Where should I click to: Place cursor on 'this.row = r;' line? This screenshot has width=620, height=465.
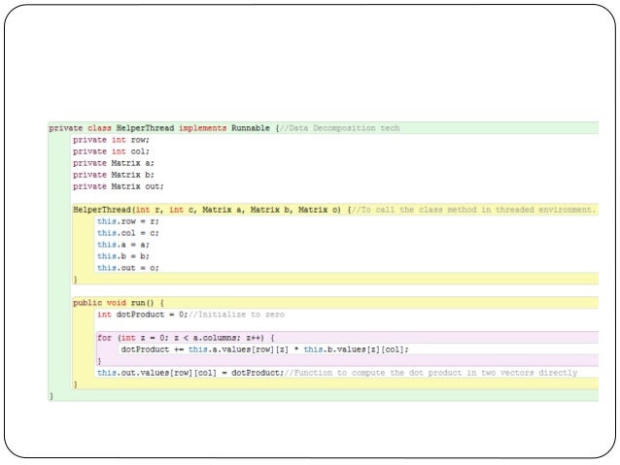coord(127,221)
